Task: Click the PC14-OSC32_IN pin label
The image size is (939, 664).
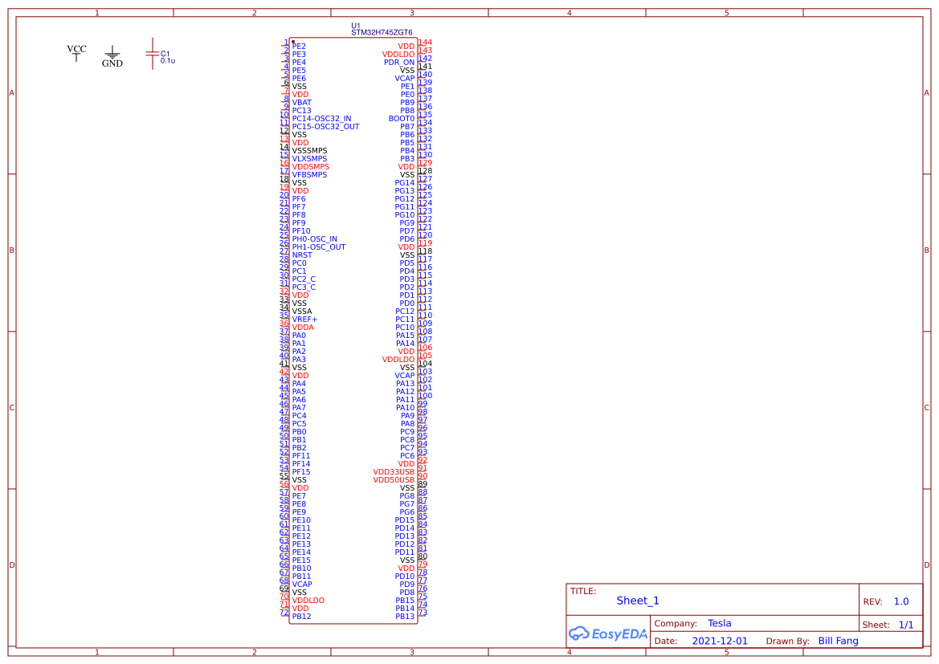Action: tap(321, 119)
